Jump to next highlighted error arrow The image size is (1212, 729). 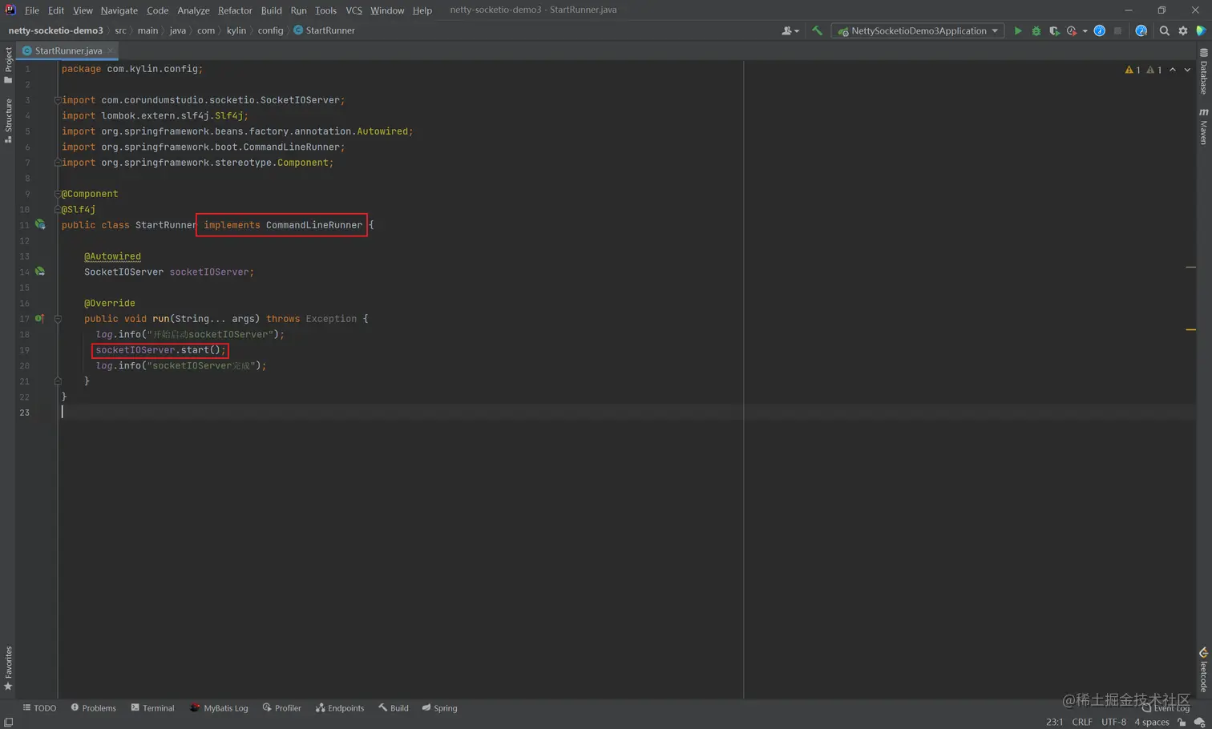pos(1187,70)
